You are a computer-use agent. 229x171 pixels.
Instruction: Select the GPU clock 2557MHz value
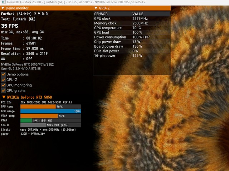click(x=140, y=19)
